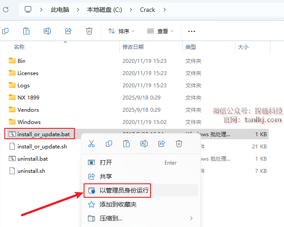Click the share icon in the top toolbar
284x227 pixels.
coord(68,31)
